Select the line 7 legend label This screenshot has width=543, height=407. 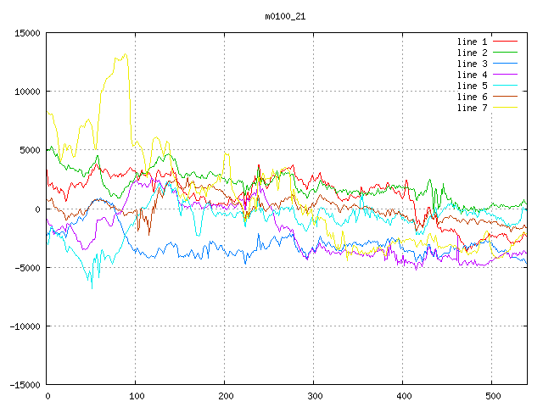click(x=473, y=108)
